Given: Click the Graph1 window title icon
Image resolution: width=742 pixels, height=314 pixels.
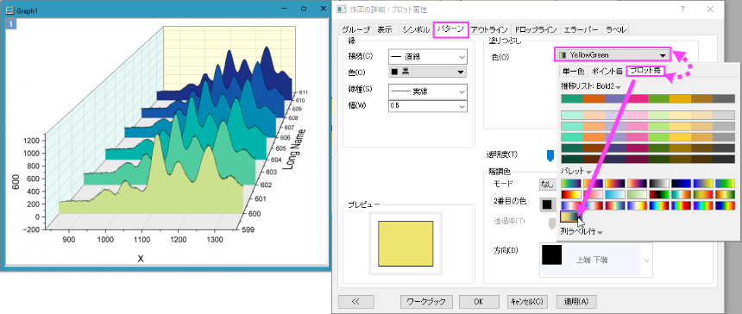Looking at the screenshot, I should (x=9, y=9).
